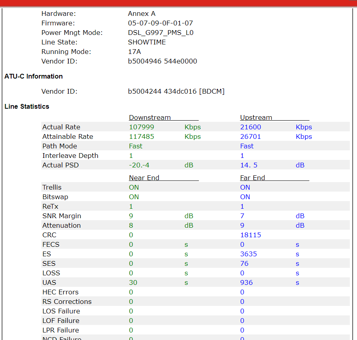The width and height of the screenshot is (357, 340).
Task: Click the "Bitswap" row label
Action: pos(55,197)
